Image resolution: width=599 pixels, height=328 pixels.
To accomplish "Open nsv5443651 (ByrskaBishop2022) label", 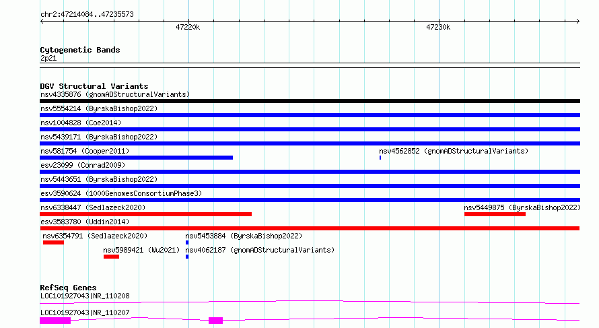I will coord(99,179).
